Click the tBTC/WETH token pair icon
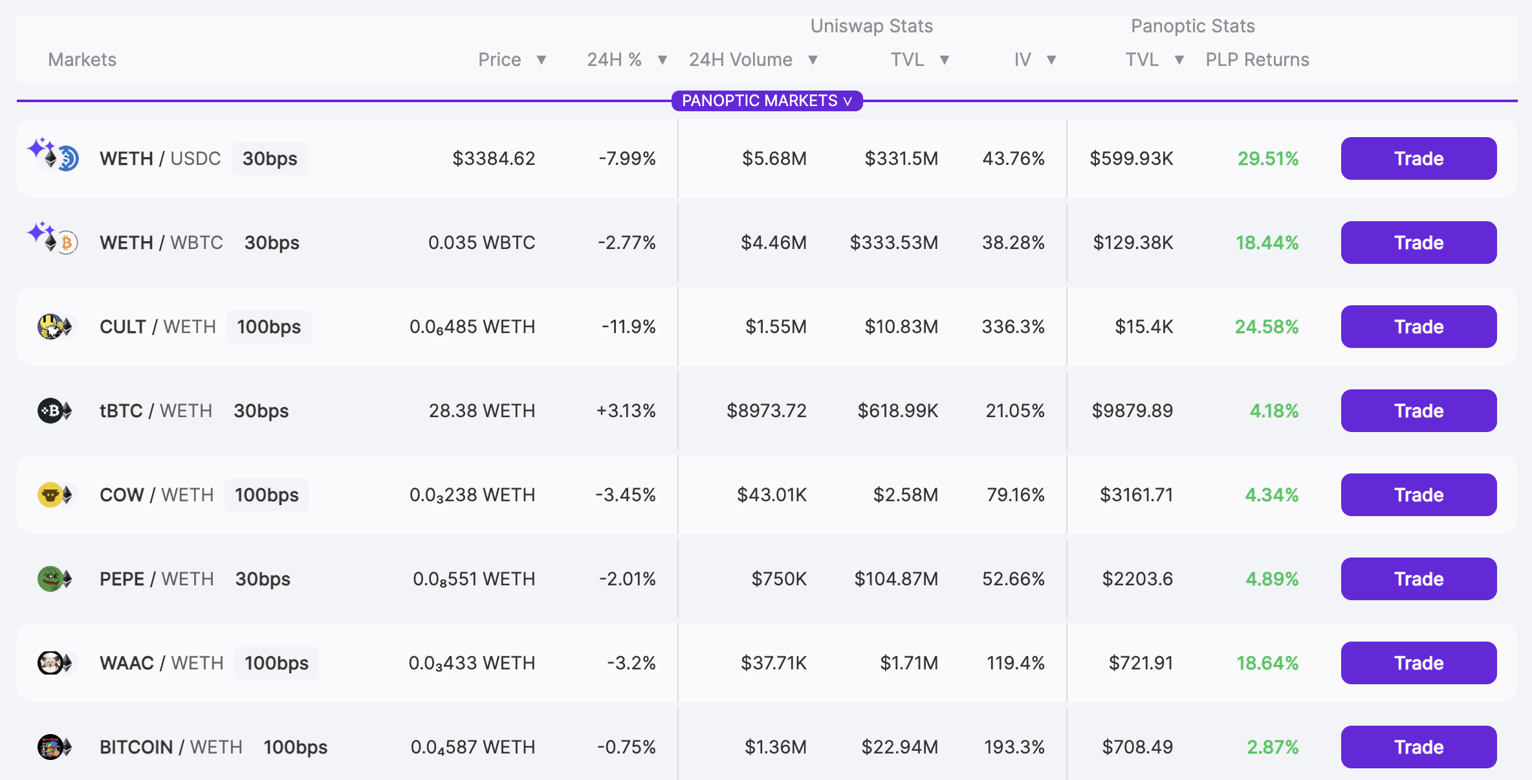Screen dimensions: 1532x780 tap(56, 411)
